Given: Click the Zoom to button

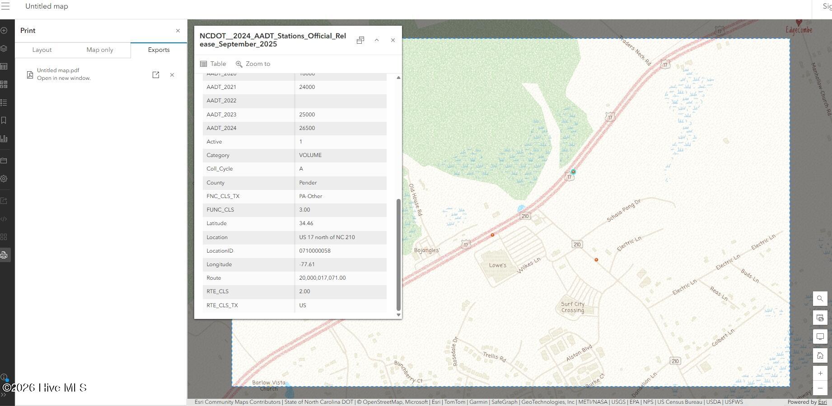Looking at the screenshot, I should pyautogui.click(x=253, y=64).
